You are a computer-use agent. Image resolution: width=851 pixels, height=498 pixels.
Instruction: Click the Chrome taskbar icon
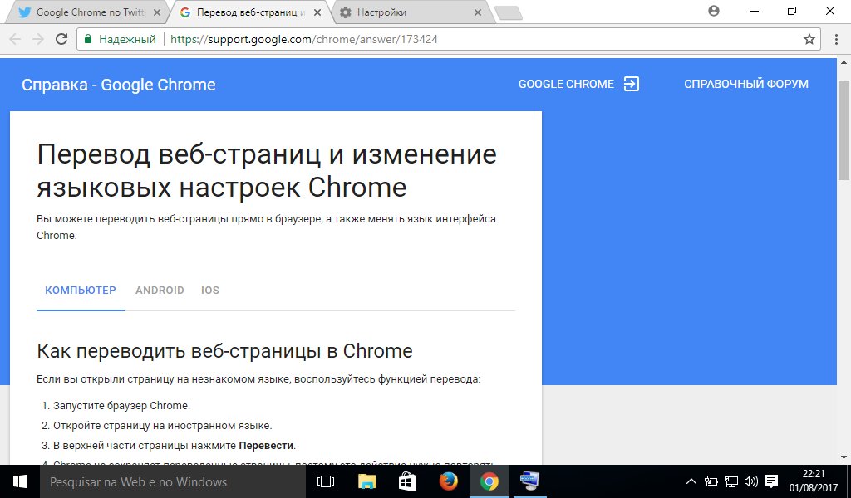point(489,481)
